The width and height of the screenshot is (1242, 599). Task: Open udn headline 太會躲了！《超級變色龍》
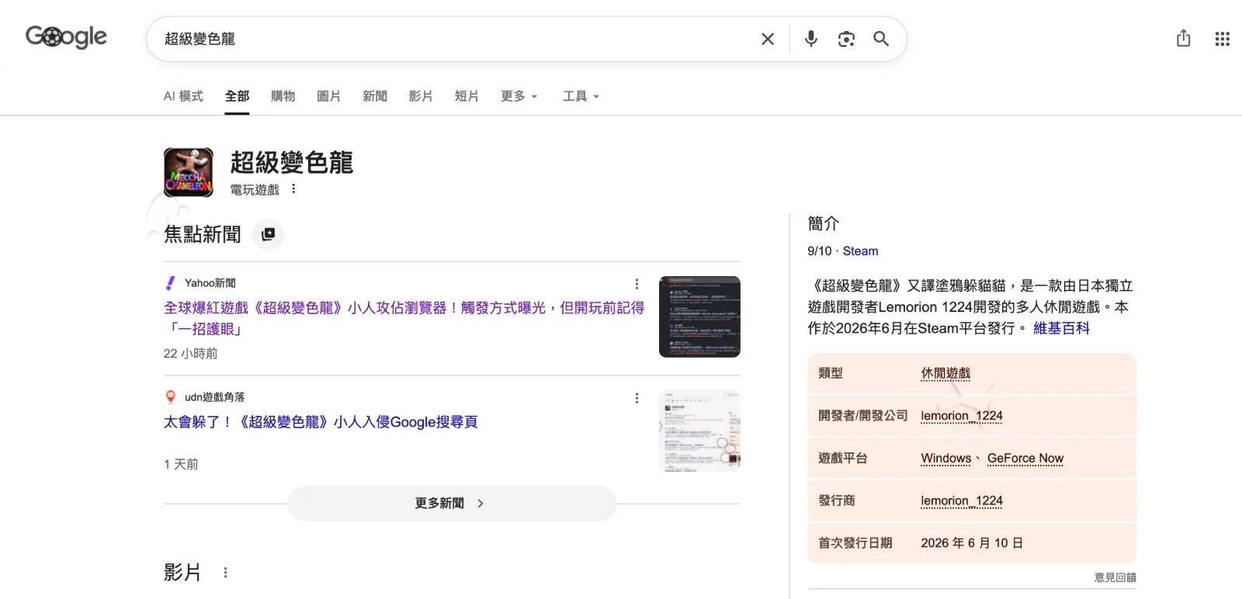[321, 422]
